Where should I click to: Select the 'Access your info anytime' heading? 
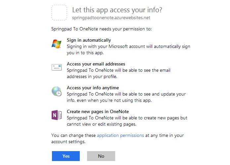93,88
